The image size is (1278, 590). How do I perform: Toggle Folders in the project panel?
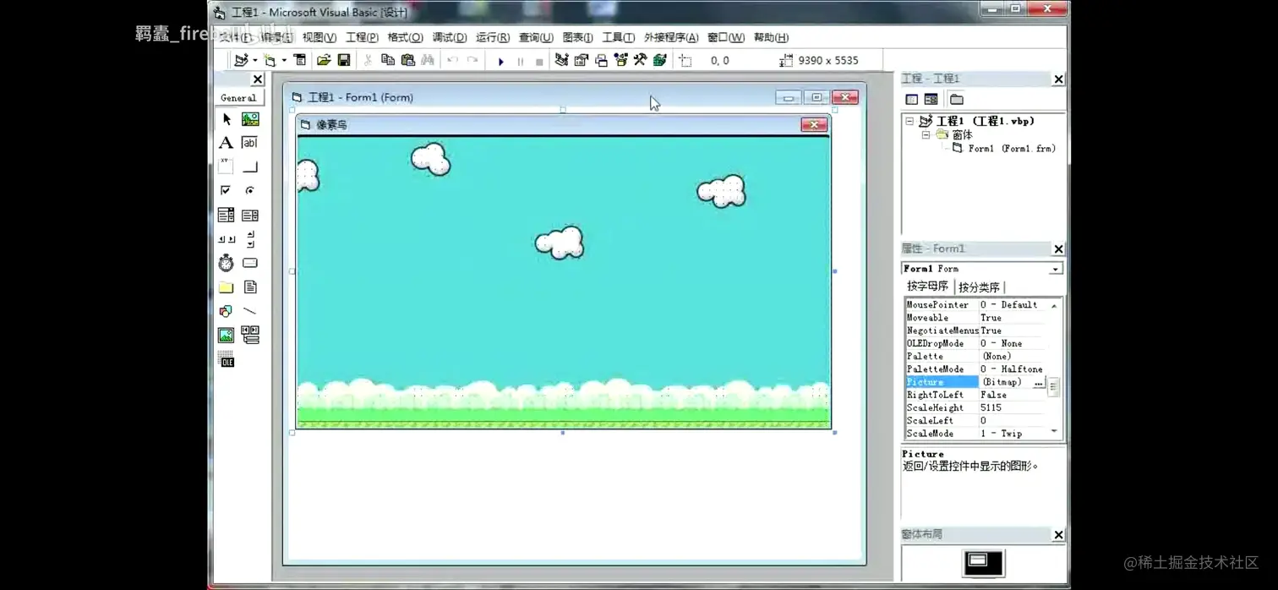(956, 99)
